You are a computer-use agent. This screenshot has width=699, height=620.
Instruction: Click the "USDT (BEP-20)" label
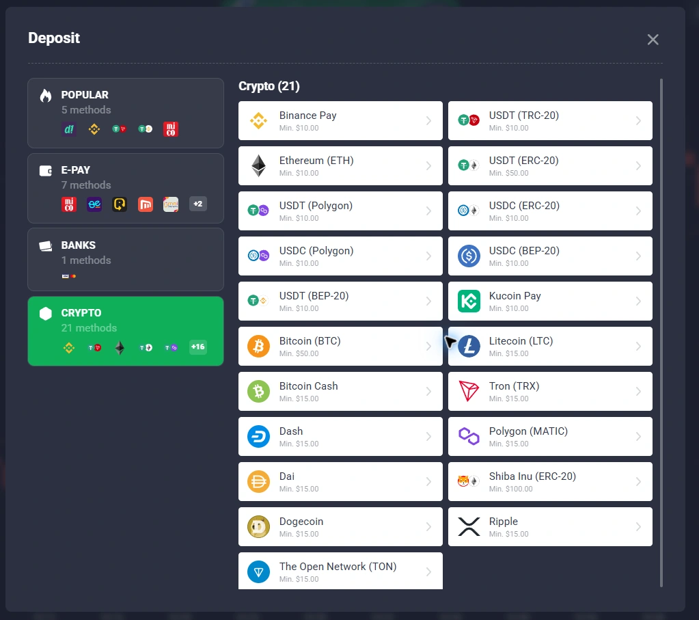314,296
